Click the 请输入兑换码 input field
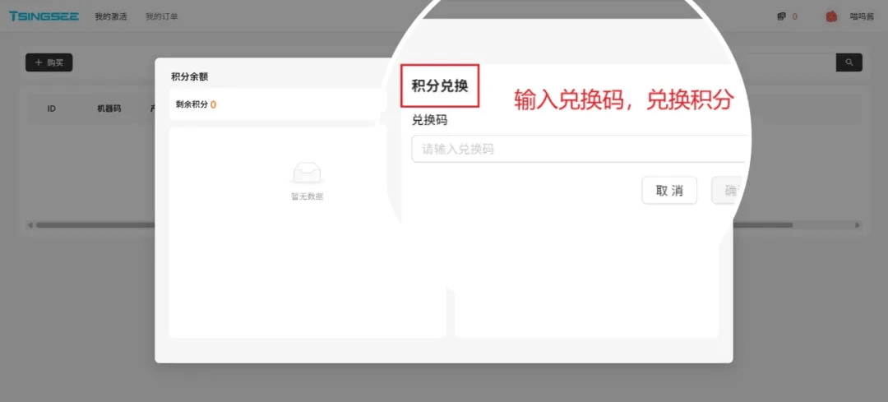The height and width of the screenshot is (402, 888). pos(576,149)
